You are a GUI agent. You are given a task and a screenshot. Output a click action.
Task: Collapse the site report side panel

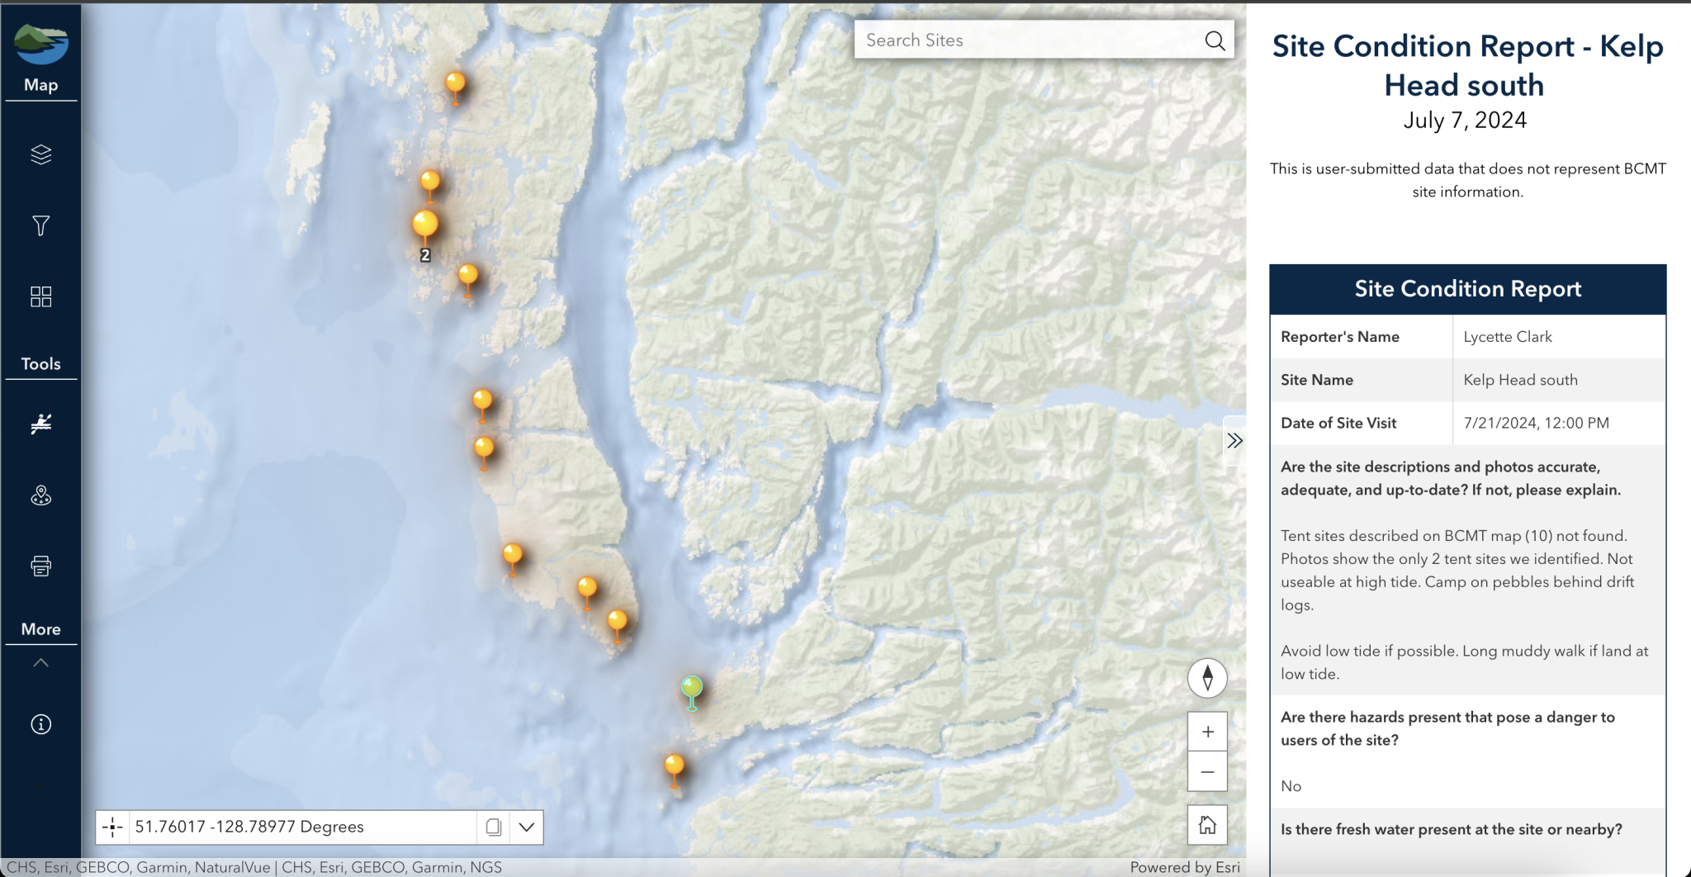click(1234, 441)
